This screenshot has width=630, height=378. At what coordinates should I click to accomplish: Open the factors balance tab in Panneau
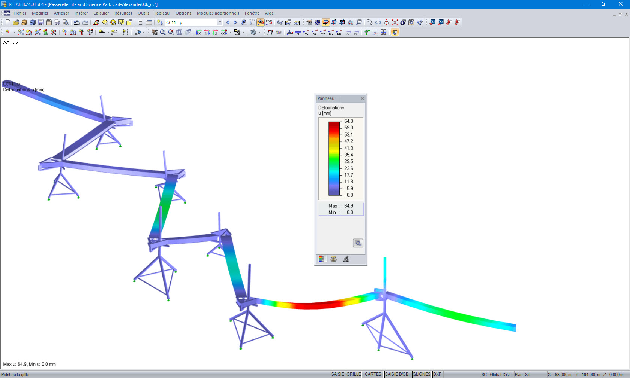click(x=334, y=259)
